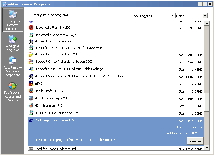Select .NET Framework 1.1 Hotfix (KB886903) entry

(69, 48)
